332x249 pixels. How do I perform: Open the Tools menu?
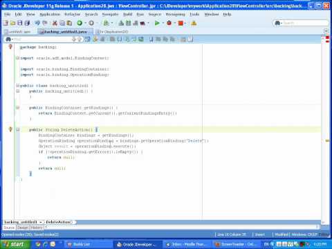tap(194, 15)
